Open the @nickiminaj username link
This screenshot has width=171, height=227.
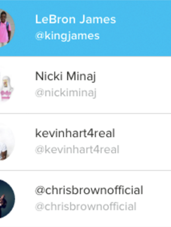coord(66,93)
